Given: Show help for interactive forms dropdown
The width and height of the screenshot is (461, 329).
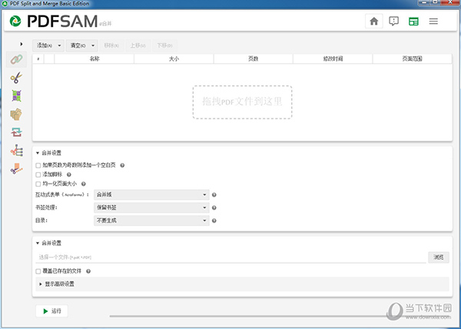Looking at the screenshot, I should pyautogui.click(x=214, y=194).
